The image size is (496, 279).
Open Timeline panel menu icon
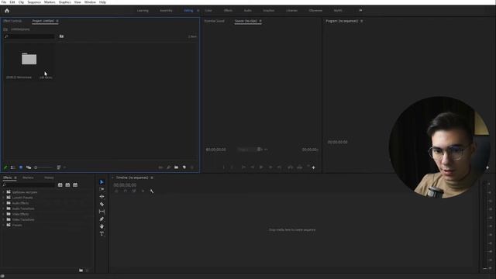tap(152, 177)
